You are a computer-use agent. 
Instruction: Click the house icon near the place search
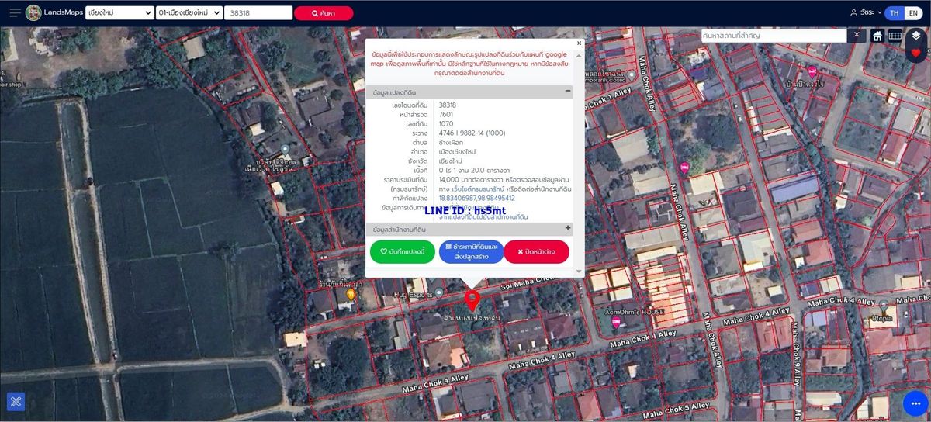877,36
